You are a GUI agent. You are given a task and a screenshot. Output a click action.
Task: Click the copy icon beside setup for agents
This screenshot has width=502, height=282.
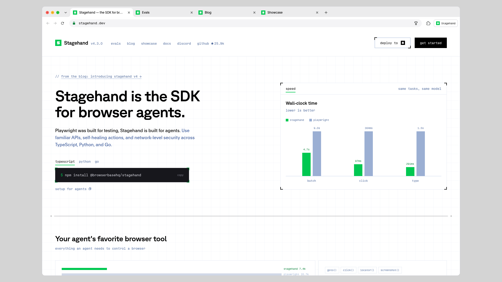click(x=90, y=189)
